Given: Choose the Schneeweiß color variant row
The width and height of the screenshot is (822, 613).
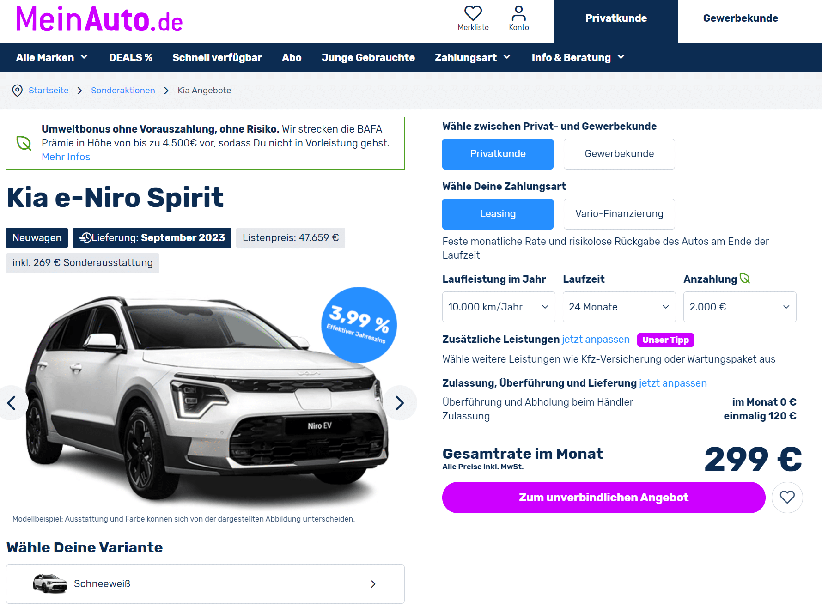Looking at the screenshot, I should (x=205, y=584).
